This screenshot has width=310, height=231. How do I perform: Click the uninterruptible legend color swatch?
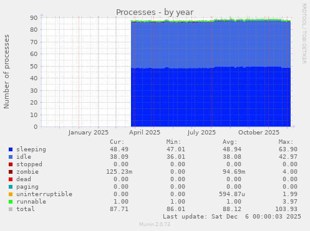tap(11, 194)
